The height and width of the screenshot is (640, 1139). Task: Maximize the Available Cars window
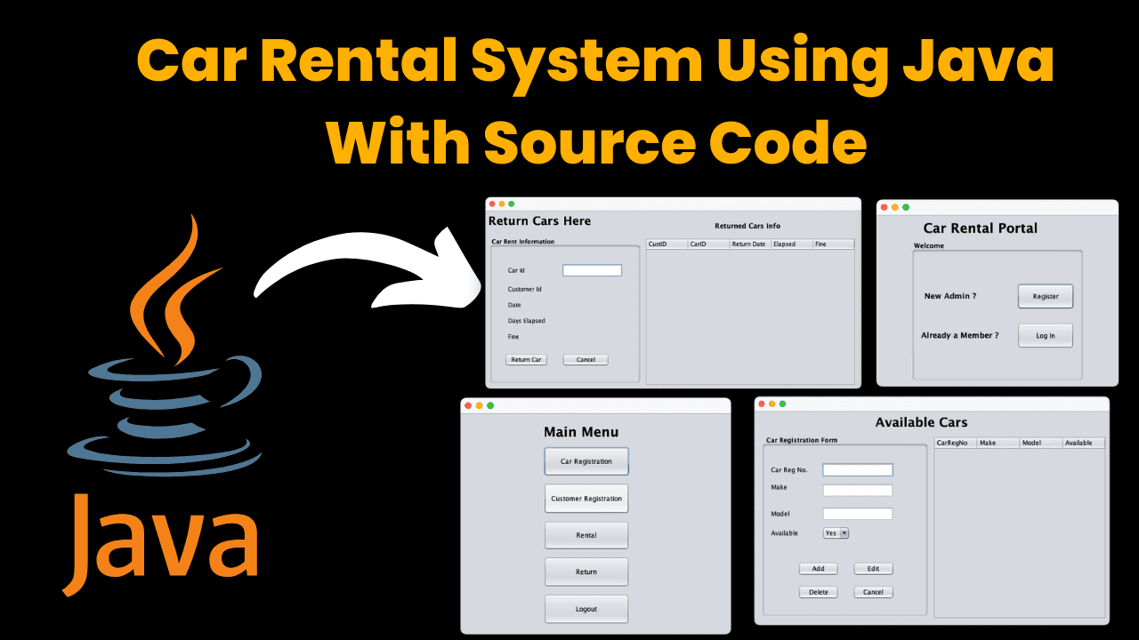[783, 404]
